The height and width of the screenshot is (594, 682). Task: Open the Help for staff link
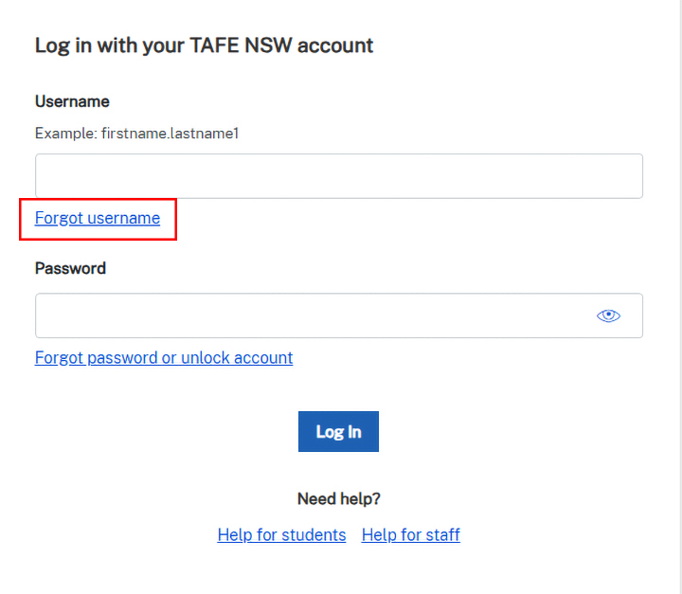click(410, 535)
